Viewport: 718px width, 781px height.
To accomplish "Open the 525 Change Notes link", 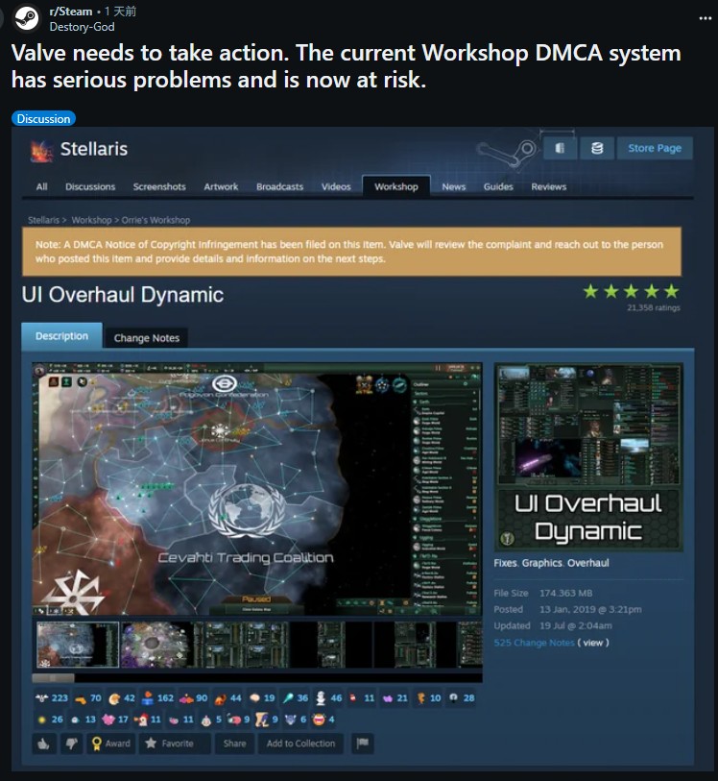I will click(534, 643).
